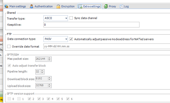Increase Download block size stepper
Screen dimensions: 170x103
[x=49, y=78]
